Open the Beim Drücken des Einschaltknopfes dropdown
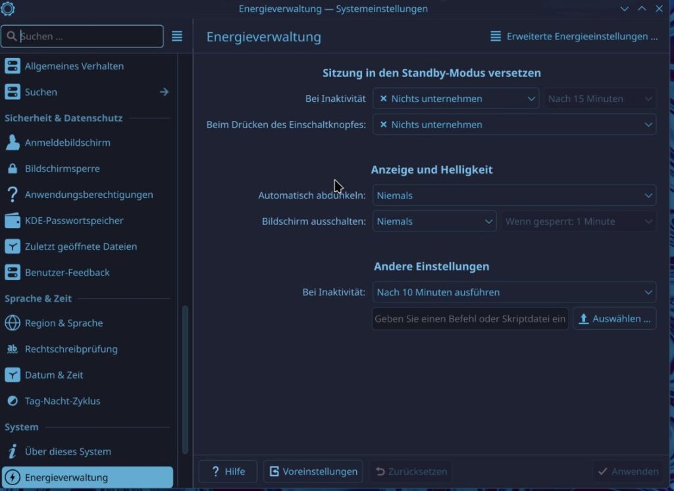 pyautogui.click(x=514, y=125)
